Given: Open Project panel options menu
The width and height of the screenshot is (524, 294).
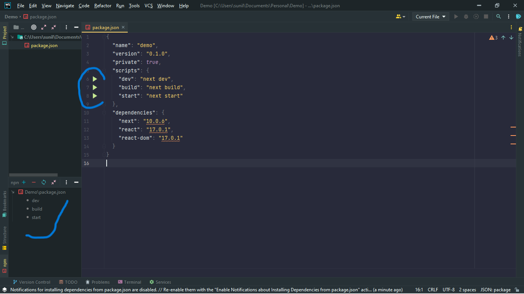Looking at the screenshot, I should point(66,27).
